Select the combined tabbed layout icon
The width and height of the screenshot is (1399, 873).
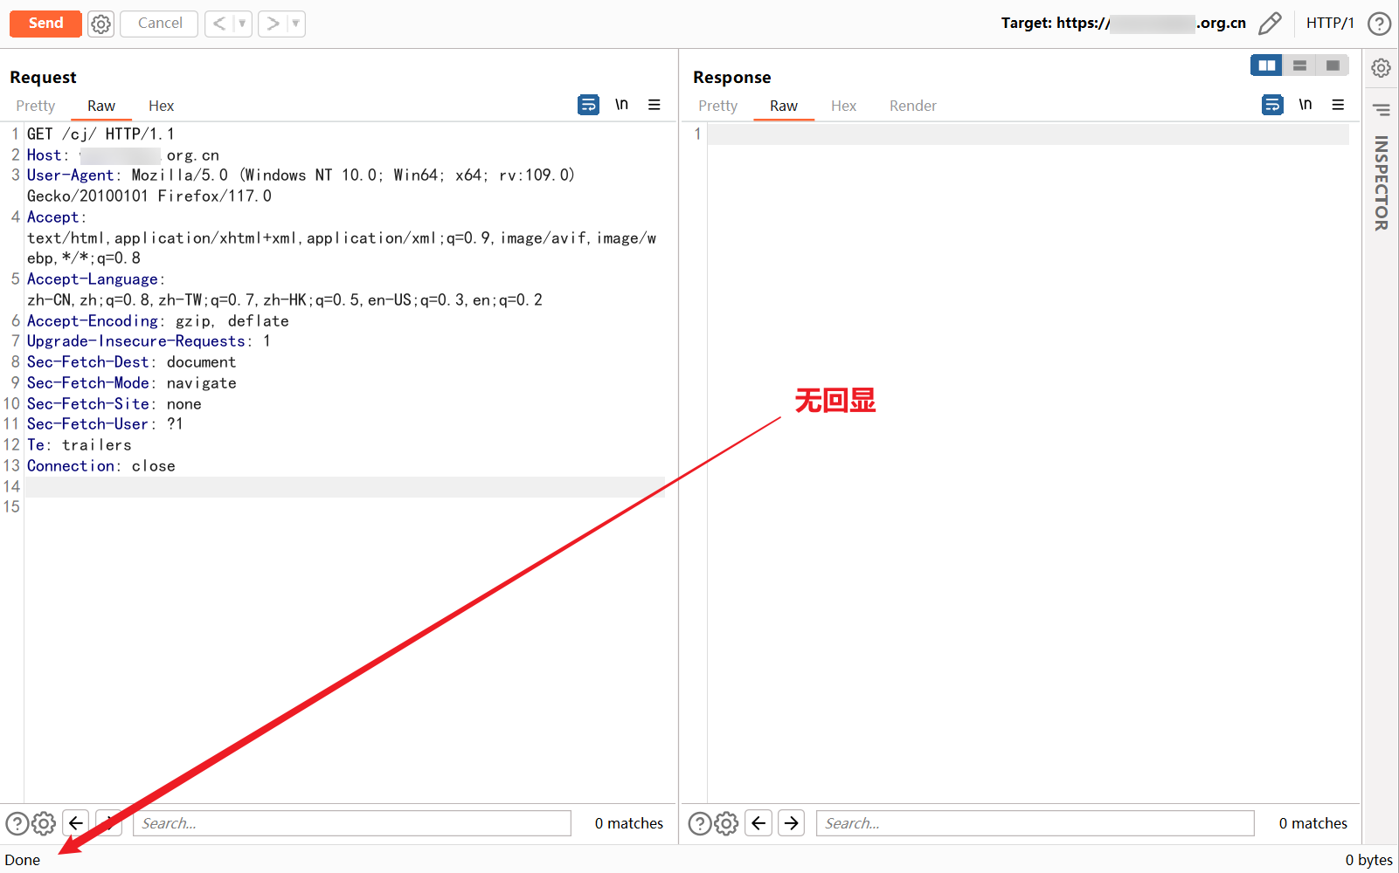pos(1333,65)
